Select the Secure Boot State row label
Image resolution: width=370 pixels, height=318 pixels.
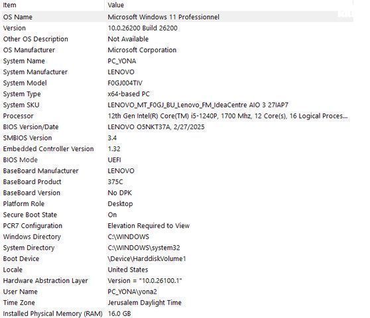coord(30,215)
